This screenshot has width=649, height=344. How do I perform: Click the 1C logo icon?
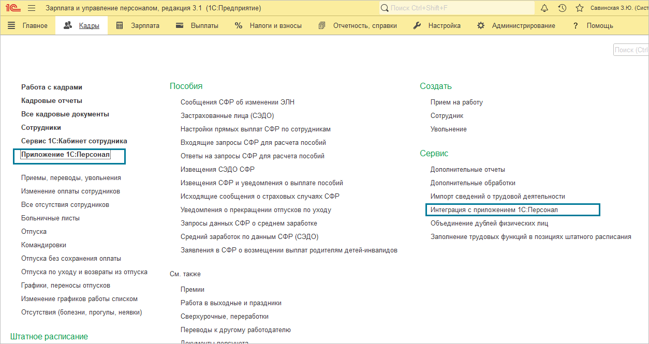click(x=13, y=8)
